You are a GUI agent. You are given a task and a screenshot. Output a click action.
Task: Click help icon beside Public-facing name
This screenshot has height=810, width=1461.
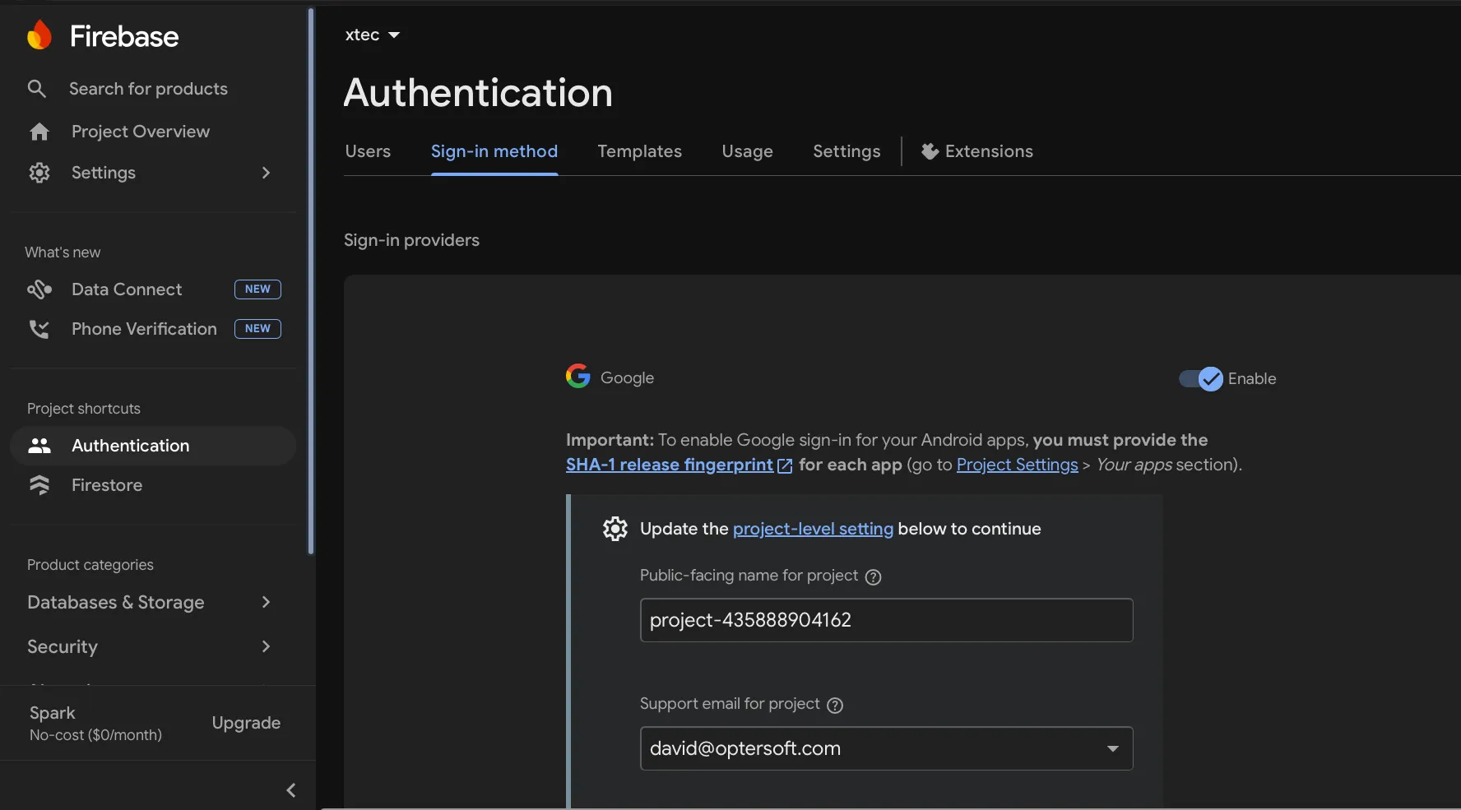(x=873, y=577)
